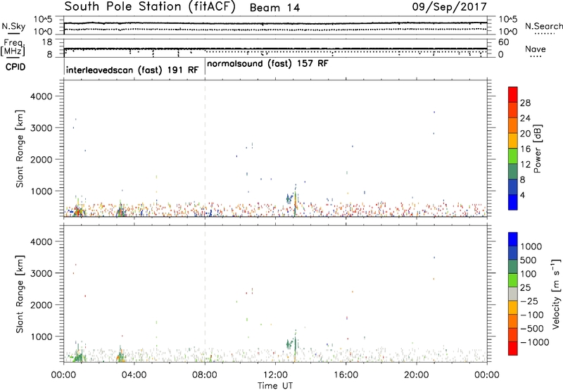563x390 pixels.
Task: Select "normalsound (fast) 157 RF" text
Action: 267,64
